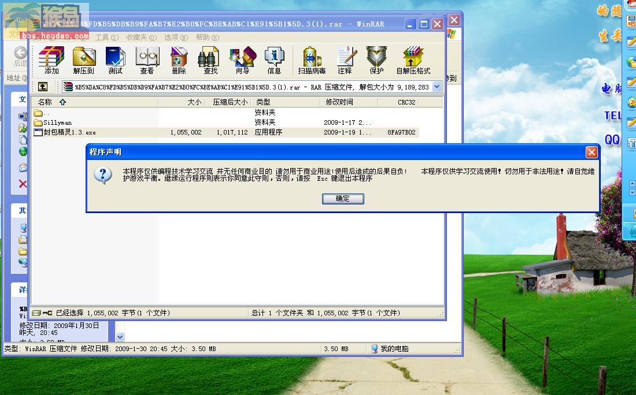Show archive 信息 (Info) toolbar icon
The image size is (636, 395).
(274, 61)
